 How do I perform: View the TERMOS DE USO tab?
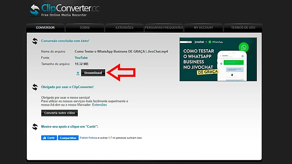click(243, 28)
